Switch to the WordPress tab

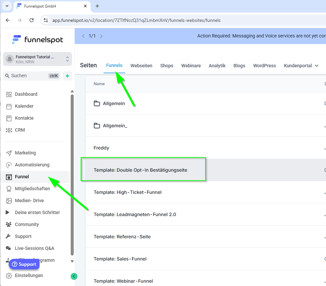[x=265, y=66]
